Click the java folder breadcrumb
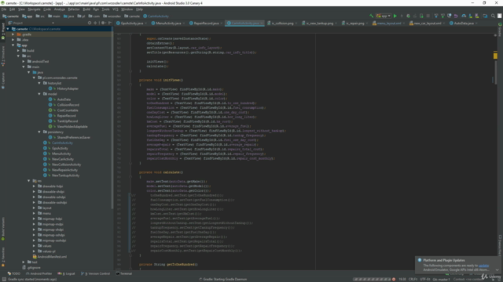Viewport: 503px width, 282px height. (68, 16)
